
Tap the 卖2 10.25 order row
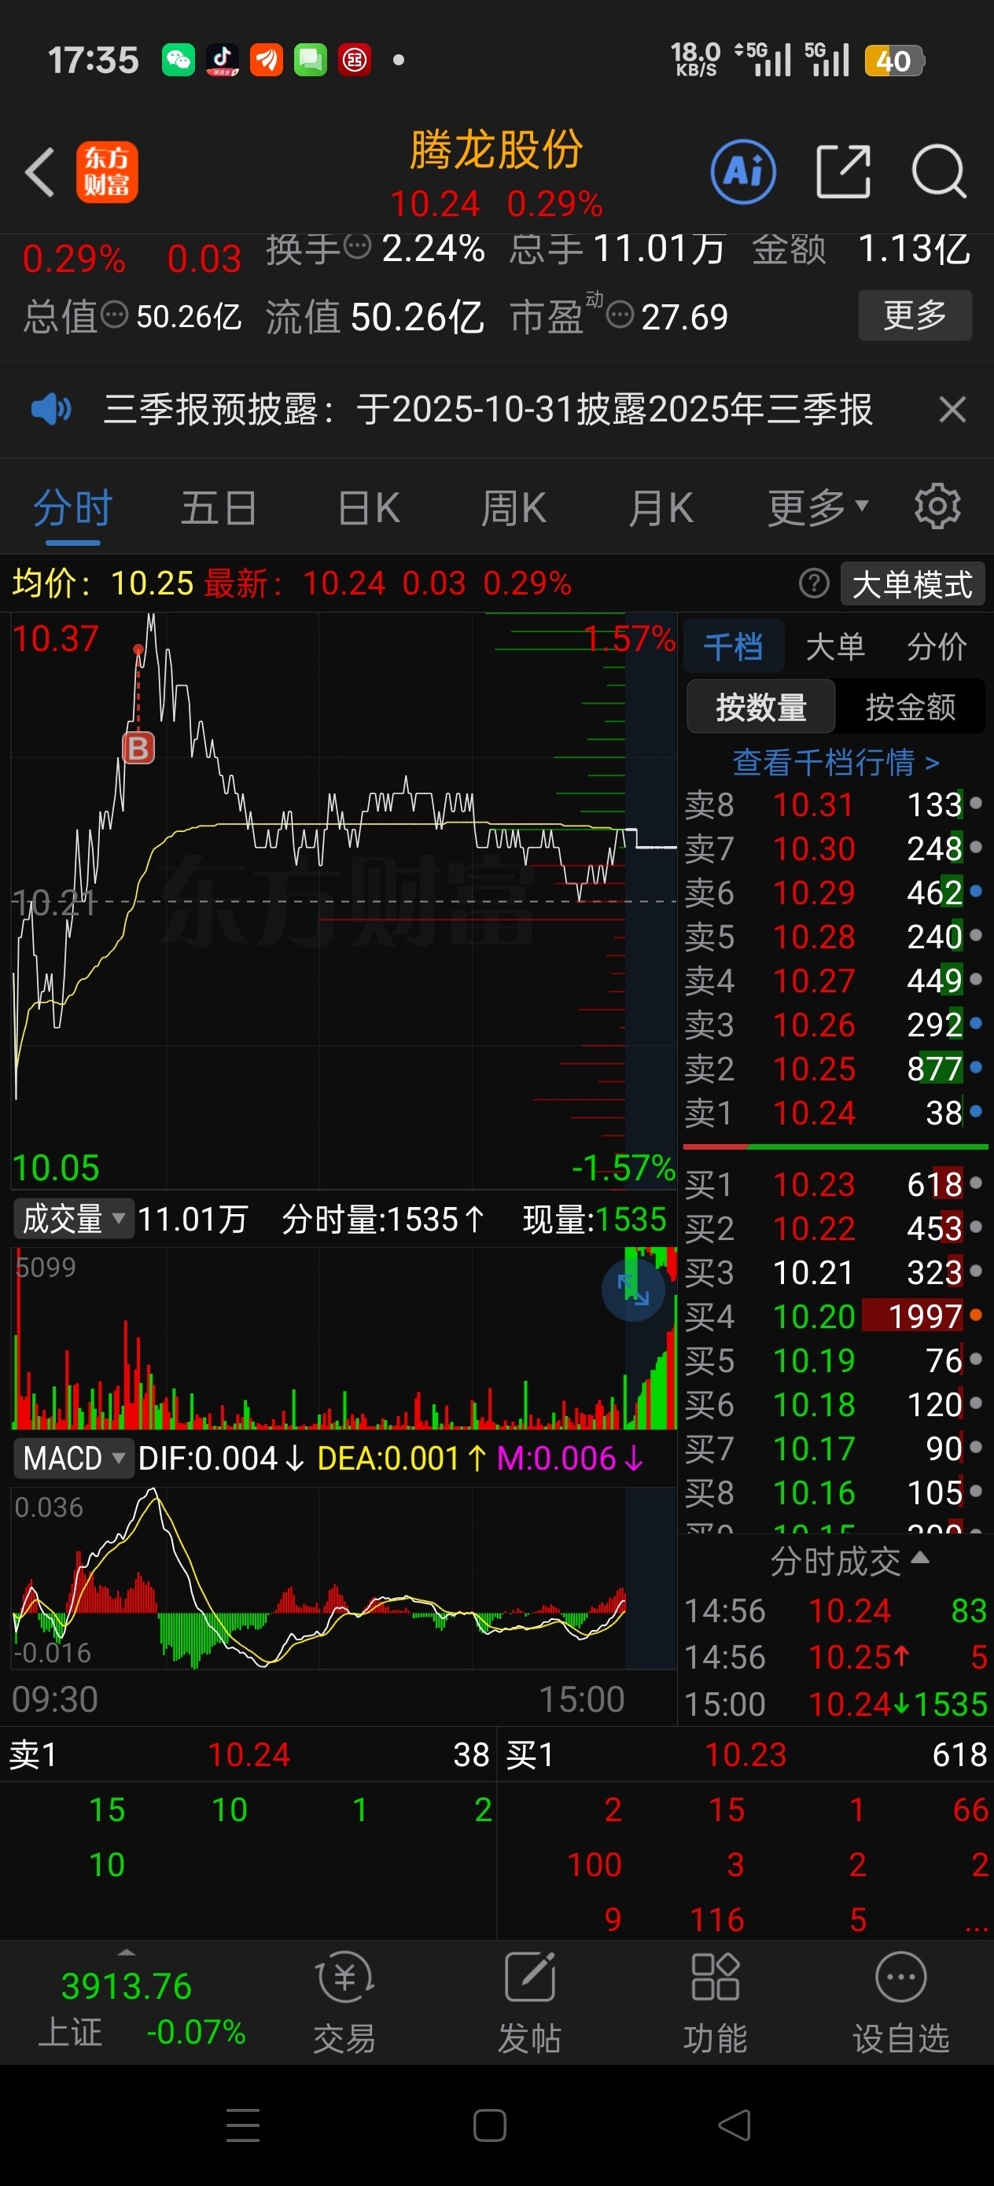pos(834,1069)
